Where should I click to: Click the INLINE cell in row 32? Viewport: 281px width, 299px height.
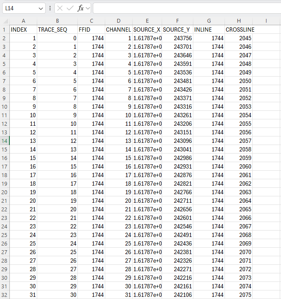point(209,295)
